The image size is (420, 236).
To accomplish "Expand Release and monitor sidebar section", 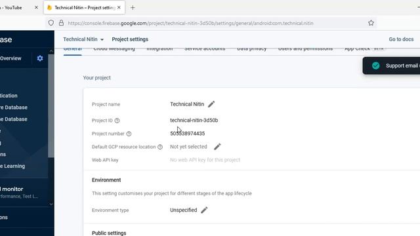I will (19, 192).
